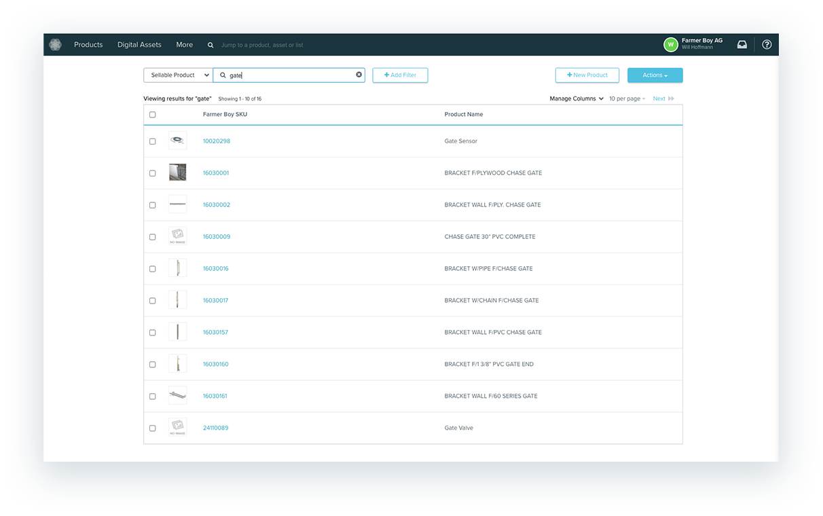
Task: Open the '10 per page' selector
Action: click(625, 98)
